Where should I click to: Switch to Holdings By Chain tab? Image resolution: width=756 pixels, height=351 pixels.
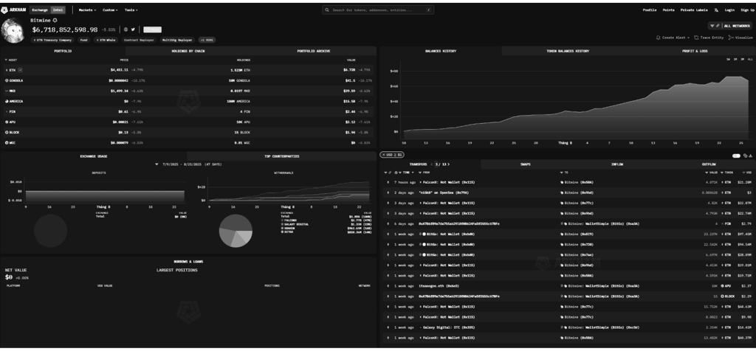[x=188, y=51]
